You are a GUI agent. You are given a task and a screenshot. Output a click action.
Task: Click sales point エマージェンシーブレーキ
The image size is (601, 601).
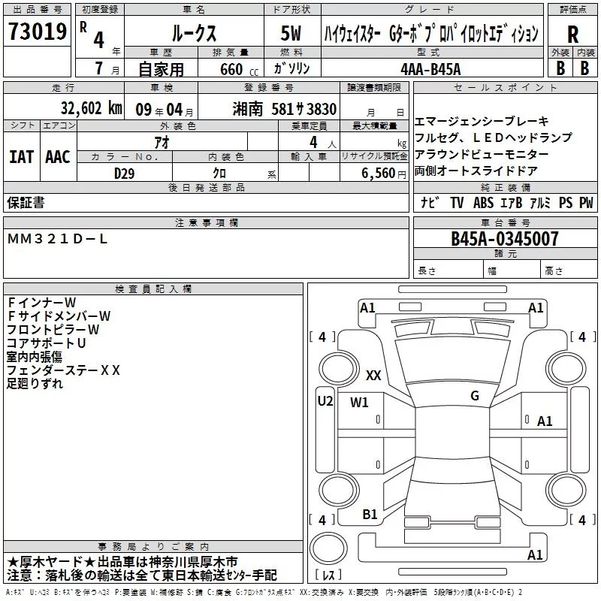[x=482, y=121]
